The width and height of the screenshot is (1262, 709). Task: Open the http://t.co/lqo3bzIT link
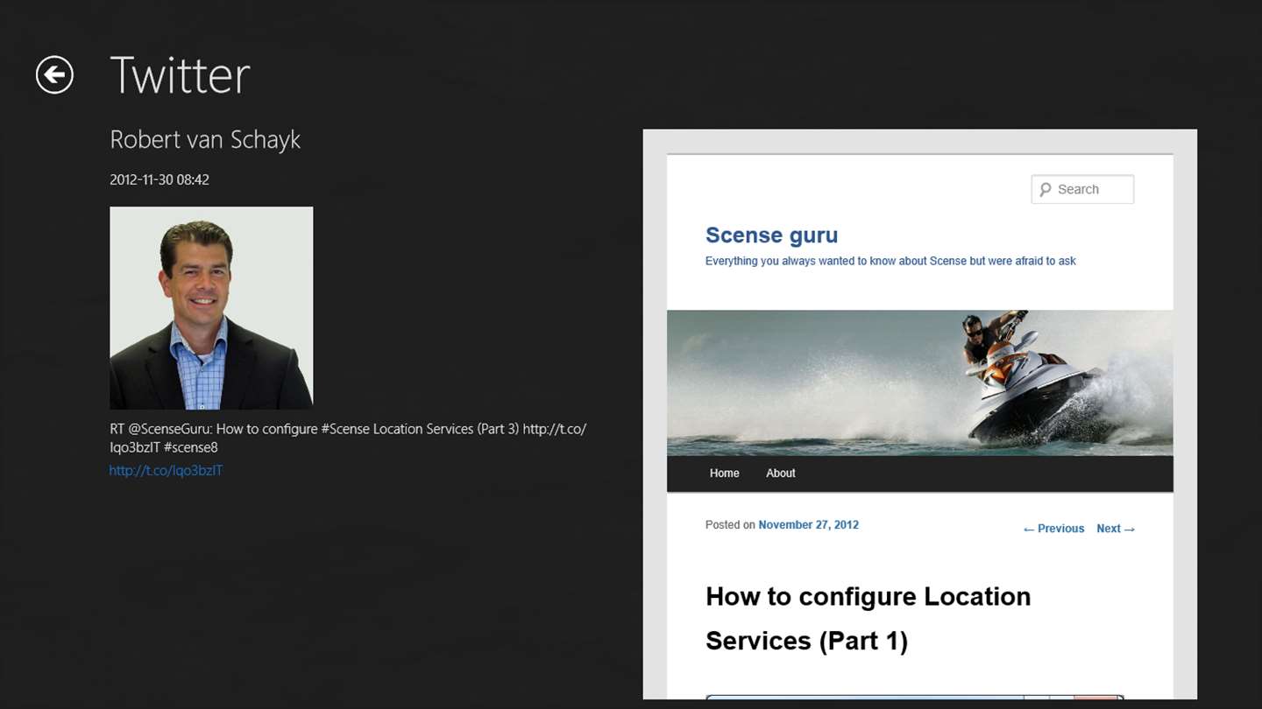166,470
